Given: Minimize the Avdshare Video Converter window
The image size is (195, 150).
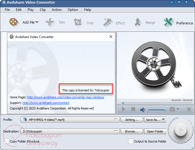Looking at the screenshot, I should [x=172, y=2].
